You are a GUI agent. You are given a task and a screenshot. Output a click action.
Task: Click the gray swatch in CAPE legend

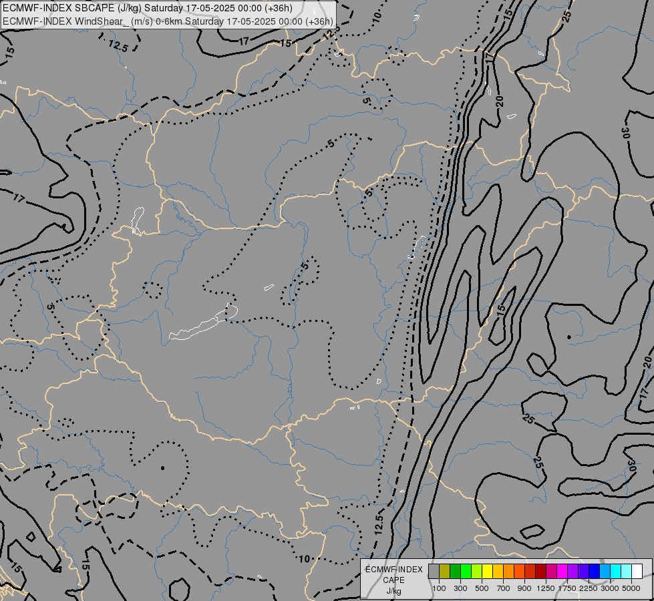434,571
